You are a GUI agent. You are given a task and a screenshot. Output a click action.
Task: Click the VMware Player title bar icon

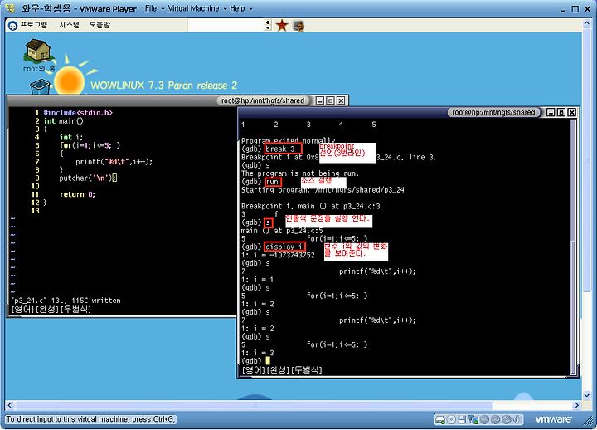click(10, 8)
